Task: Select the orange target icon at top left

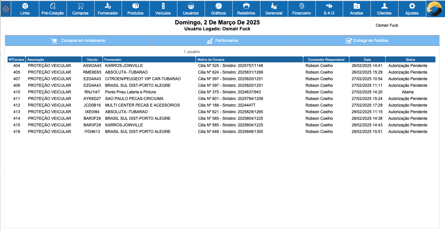Action: coord(5,9)
